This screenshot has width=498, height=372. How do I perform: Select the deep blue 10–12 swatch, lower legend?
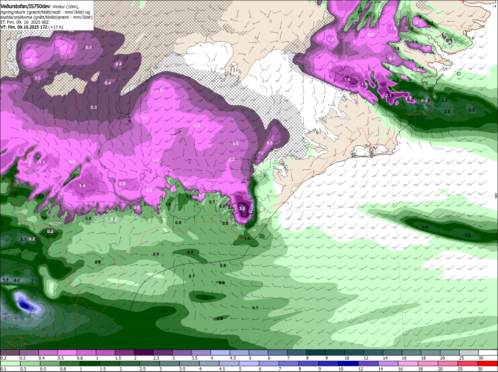click(x=349, y=363)
